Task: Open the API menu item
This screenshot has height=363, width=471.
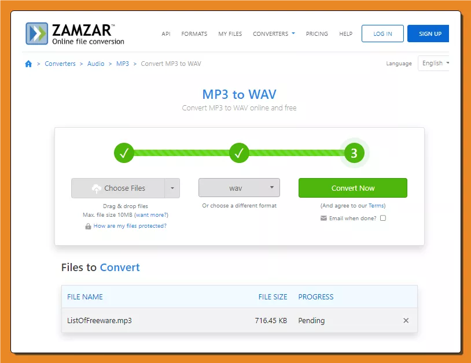Action: click(x=166, y=34)
